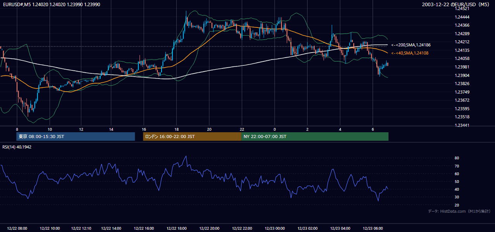Click price level 1.24444 on the price axis
This screenshot has width=495, height=232.
coord(462,17)
